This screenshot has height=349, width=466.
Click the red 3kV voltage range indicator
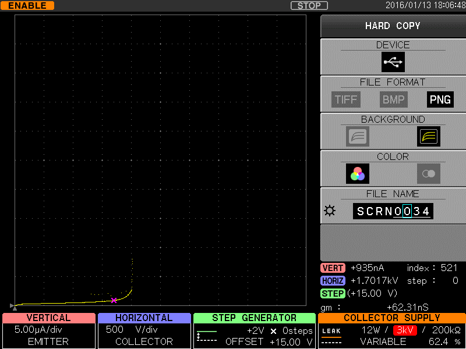pyautogui.click(x=405, y=330)
